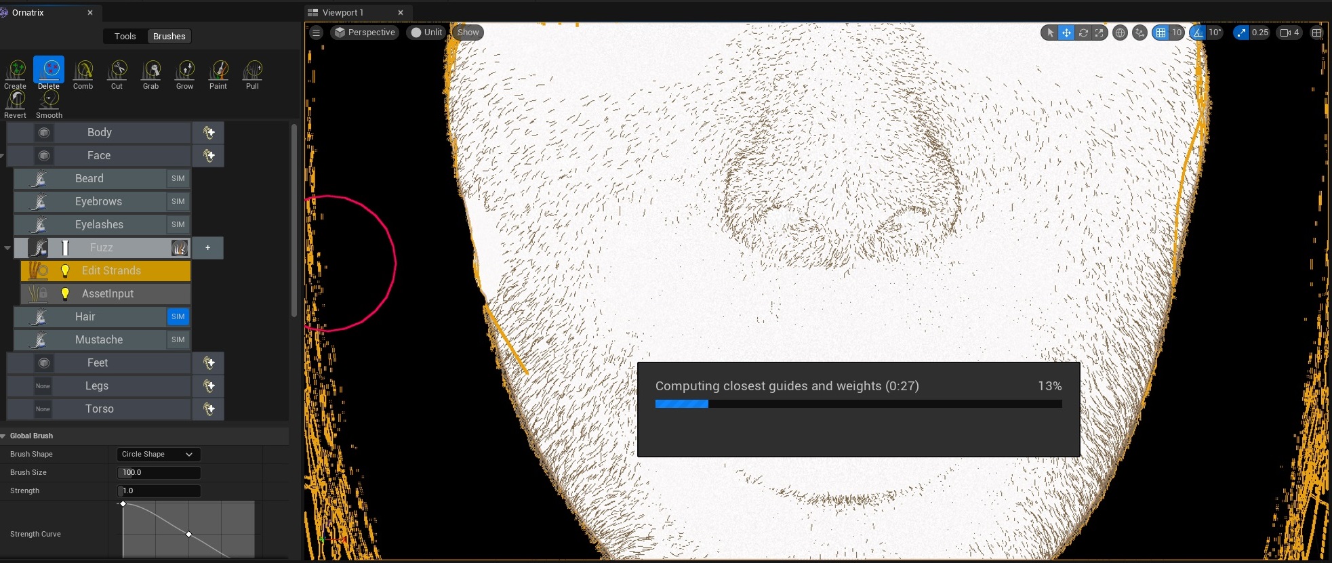The height and width of the screenshot is (563, 1332).
Task: Select the Pull brush tool
Action: [x=252, y=73]
